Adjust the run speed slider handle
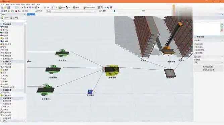The height and width of the screenshot is (125, 224). coord(114,11)
